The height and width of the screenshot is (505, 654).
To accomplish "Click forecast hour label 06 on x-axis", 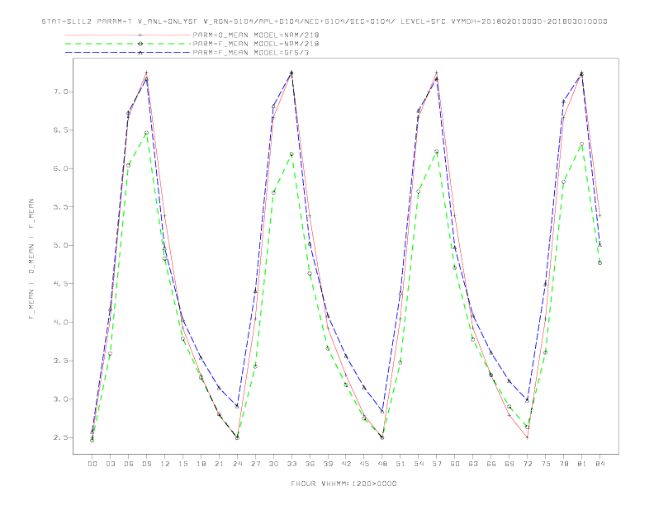I will (x=129, y=464).
